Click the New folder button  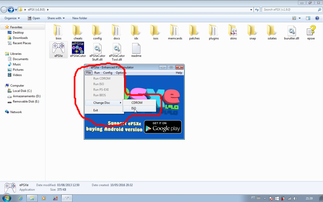[79, 18]
